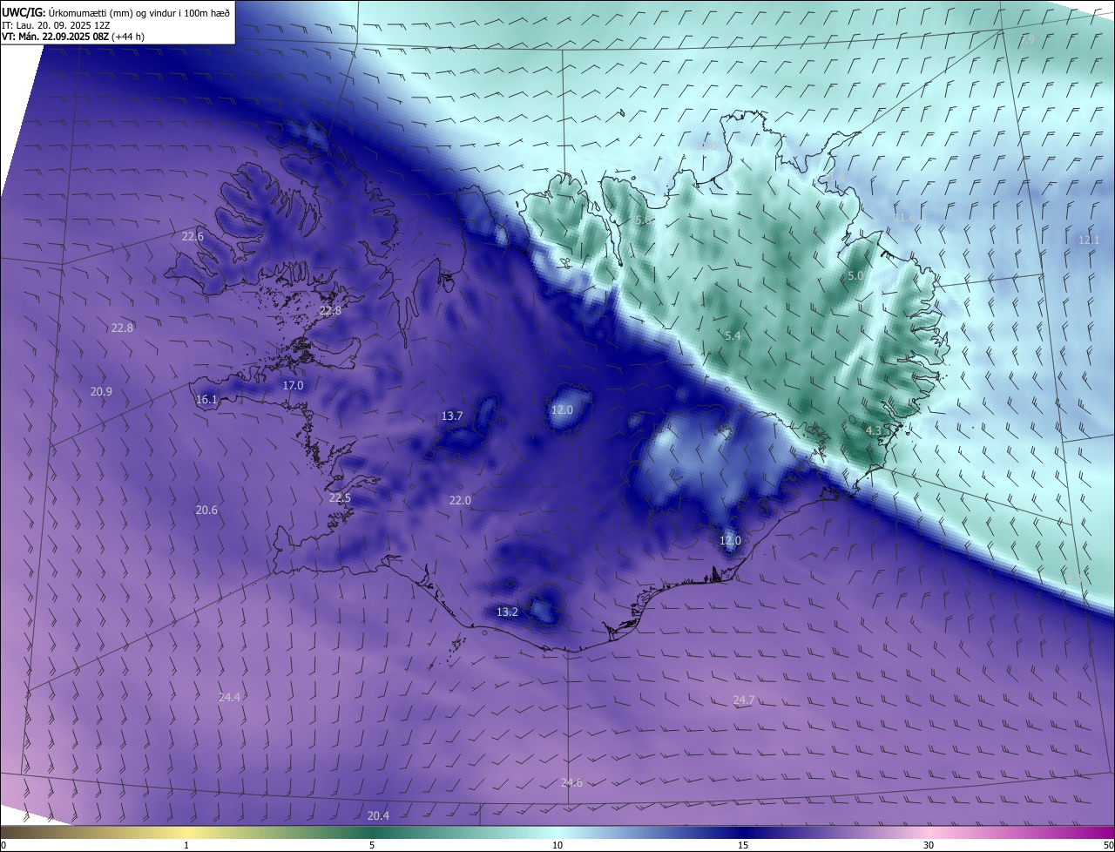Click the 24.7 value label
Viewport: 1115px width, 852px height.
tap(744, 700)
